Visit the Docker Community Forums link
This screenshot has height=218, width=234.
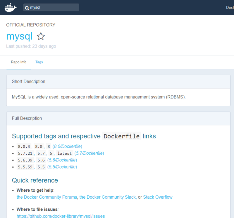[47, 197]
